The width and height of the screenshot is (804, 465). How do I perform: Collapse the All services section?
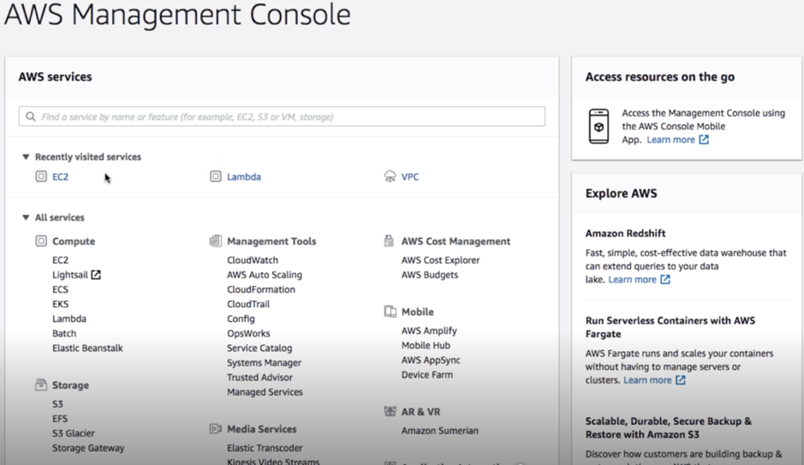click(x=26, y=218)
